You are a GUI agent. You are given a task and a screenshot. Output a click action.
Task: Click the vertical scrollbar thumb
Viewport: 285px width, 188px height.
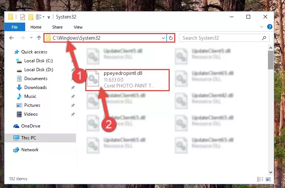click(x=271, y=60)
